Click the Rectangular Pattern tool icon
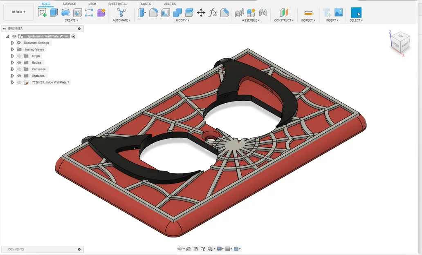422x255 pixels. pyautogui.click(x=89, y=12)
